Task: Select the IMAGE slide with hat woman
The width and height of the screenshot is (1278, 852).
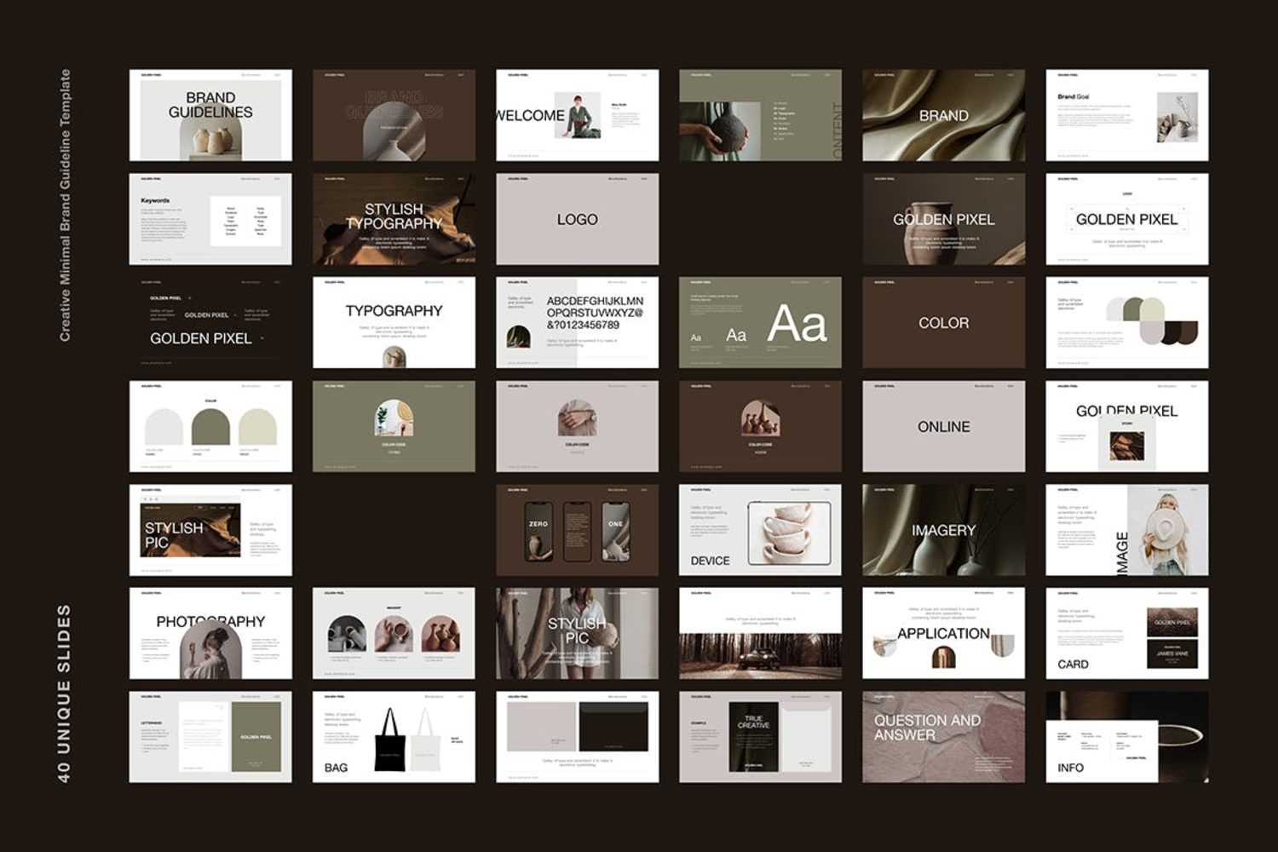Action: (1127, 530)
